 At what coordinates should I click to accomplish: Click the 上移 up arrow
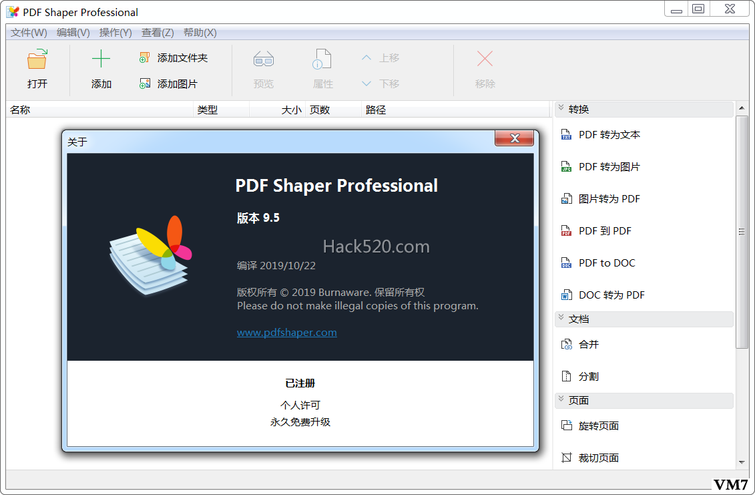[366, 58]
